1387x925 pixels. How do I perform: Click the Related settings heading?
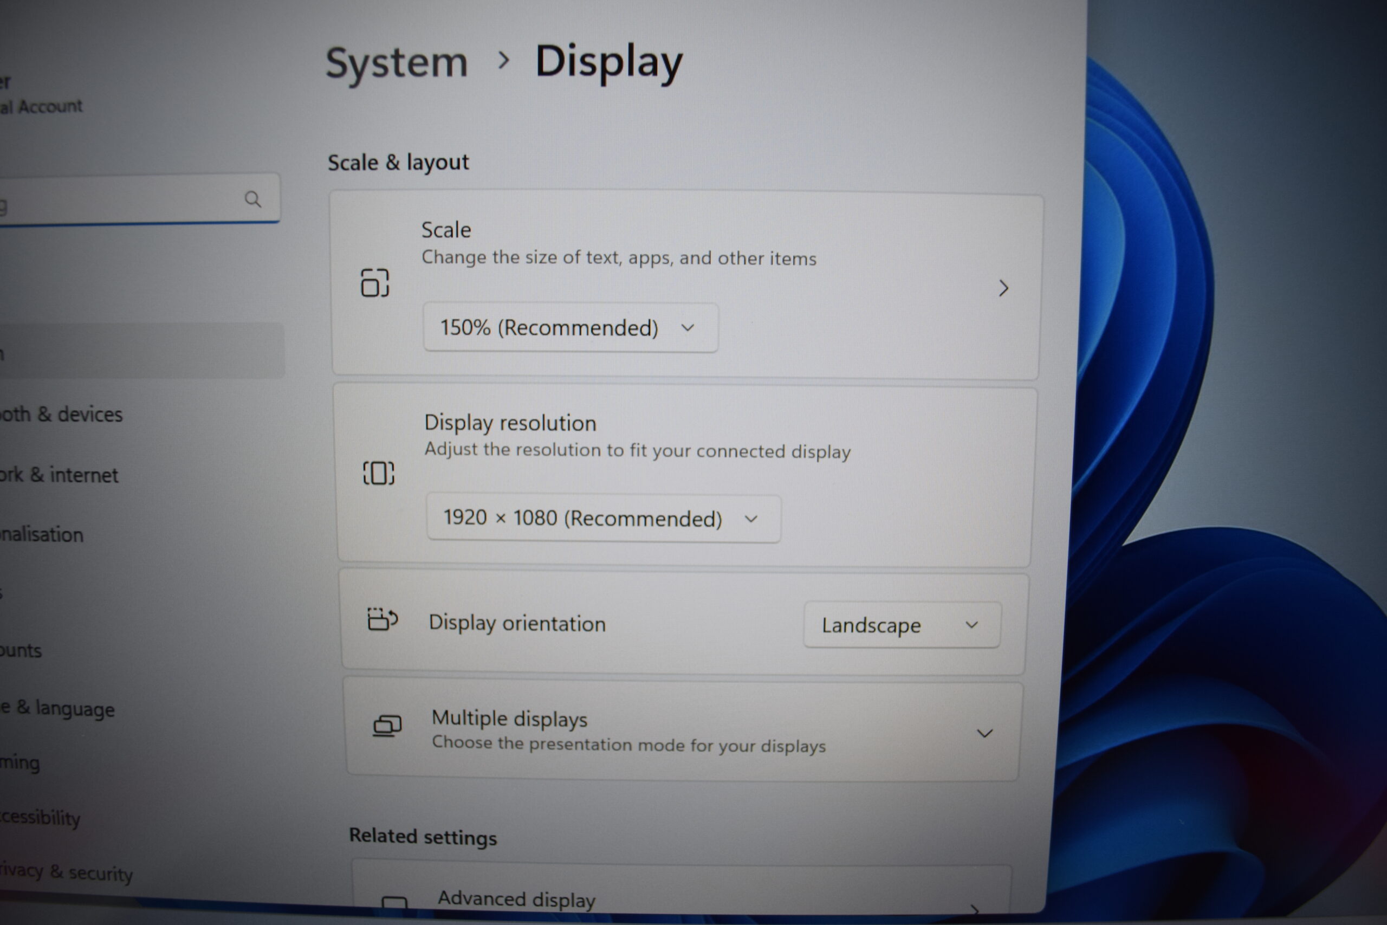(x=423, y=837)
